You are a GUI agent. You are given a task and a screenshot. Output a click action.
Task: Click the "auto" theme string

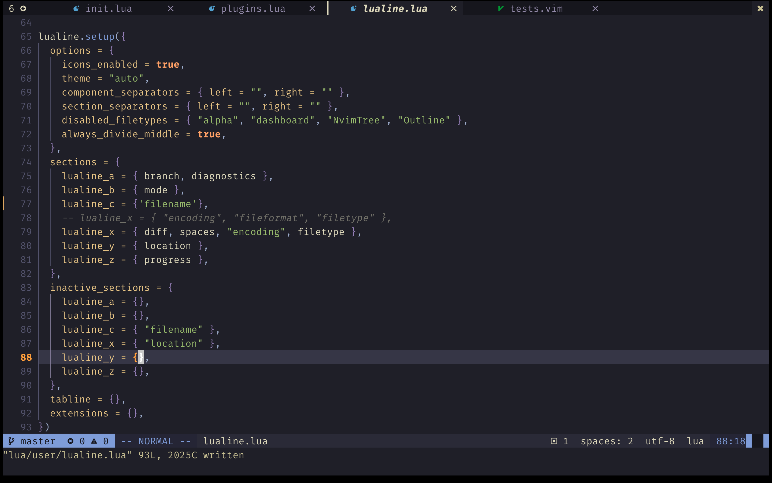point(126,78)
